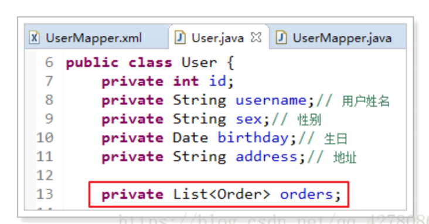Click the List<Order> type declaration
This screenshot has width=429, height=224.
[222, 194]
